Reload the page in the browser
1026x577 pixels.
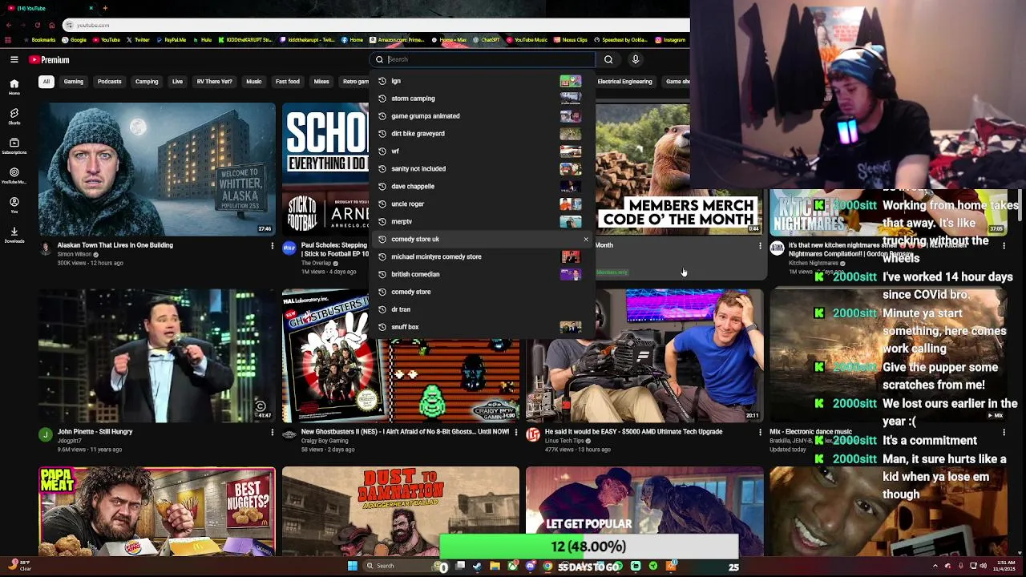[x=37, y=25]
